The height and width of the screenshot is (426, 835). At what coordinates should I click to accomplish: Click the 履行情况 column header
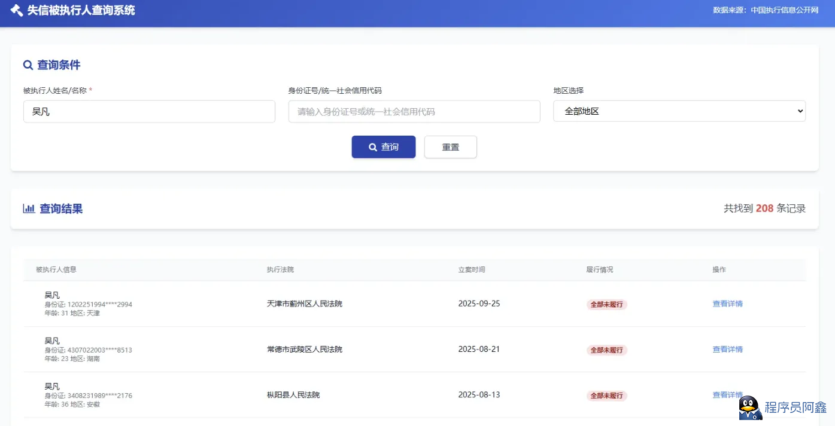click(x=599, y=269)
